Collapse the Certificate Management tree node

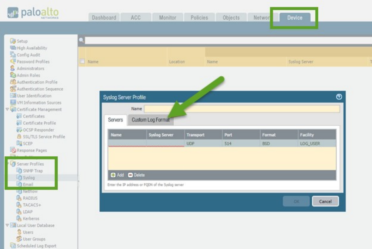pos(8,109)
